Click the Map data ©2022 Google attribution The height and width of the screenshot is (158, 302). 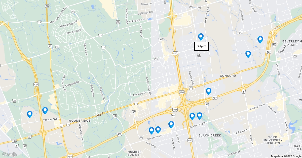click(x=286, y=156)
